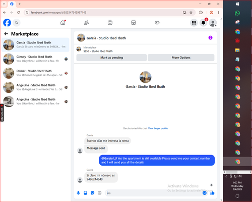Open the tab search dropdown chevron
Viewport: 252px width, 202px height.
pyautogui.click(x=4, y=4)
